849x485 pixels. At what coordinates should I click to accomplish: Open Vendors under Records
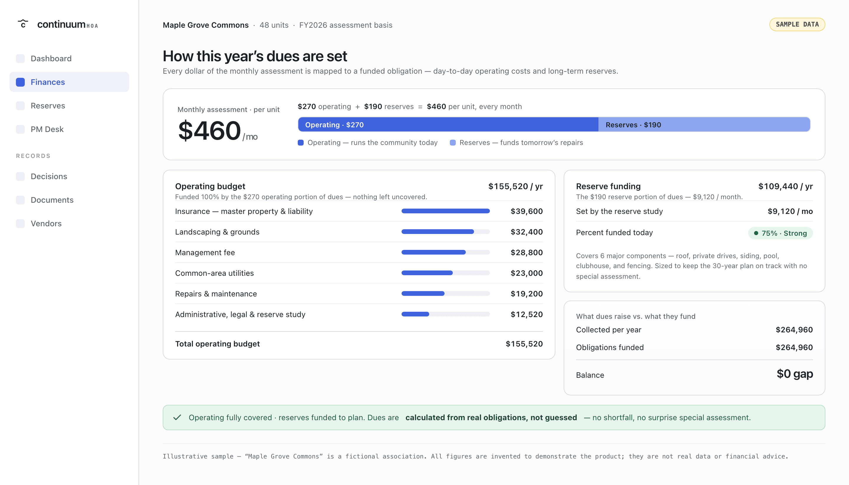click(x=69, y=224)
